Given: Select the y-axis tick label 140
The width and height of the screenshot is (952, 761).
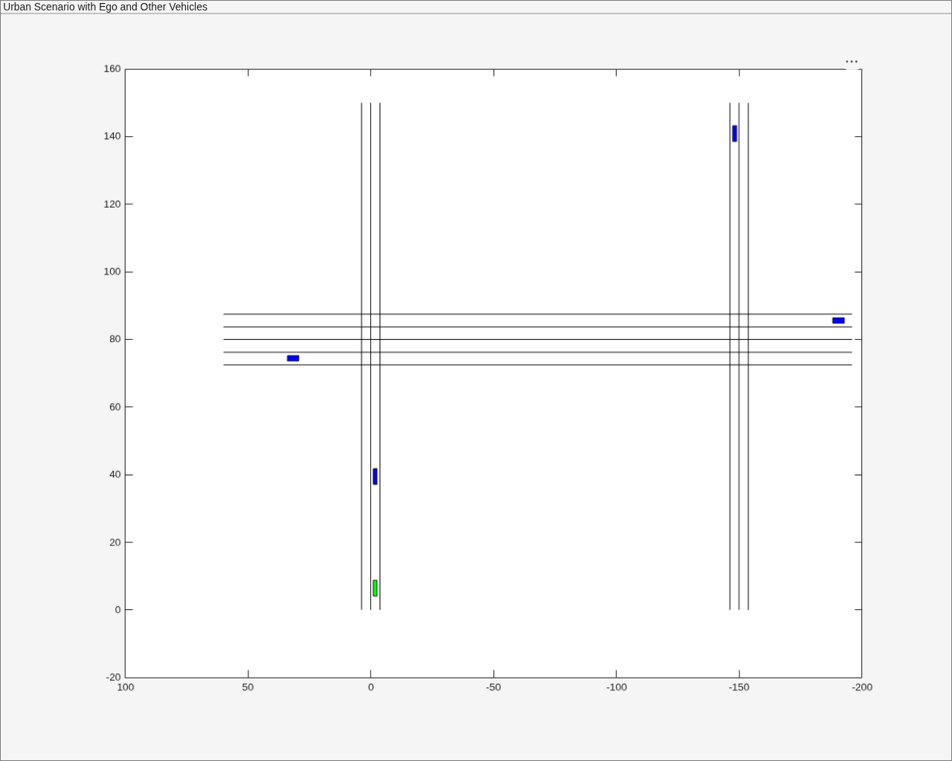Looking at the screenshot, I should tap(112, 137).
